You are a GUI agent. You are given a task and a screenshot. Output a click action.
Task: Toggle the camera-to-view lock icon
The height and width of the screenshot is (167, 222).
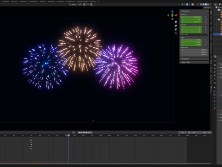click(x=176, y=33)
